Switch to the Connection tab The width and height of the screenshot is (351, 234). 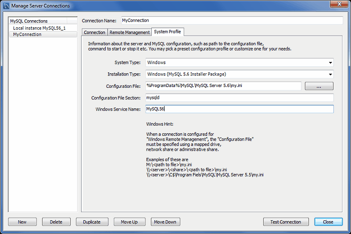click(94, 32)
